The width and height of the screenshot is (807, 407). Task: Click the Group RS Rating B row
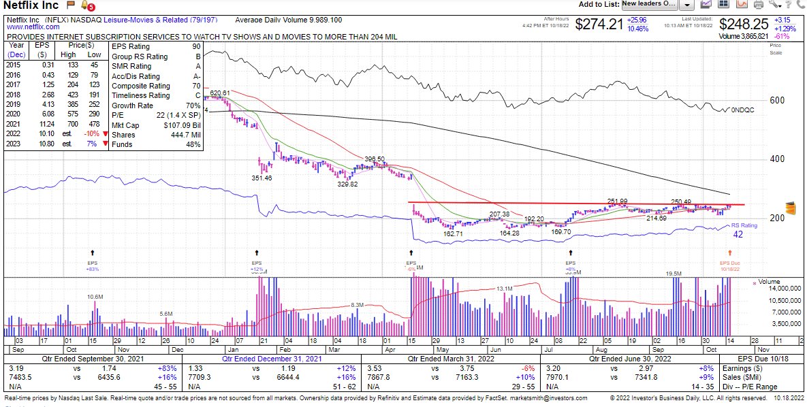coord(156,56)
